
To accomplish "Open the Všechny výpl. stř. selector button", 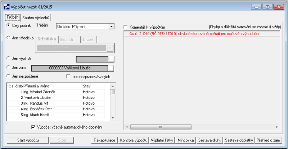I will point(111,59).
